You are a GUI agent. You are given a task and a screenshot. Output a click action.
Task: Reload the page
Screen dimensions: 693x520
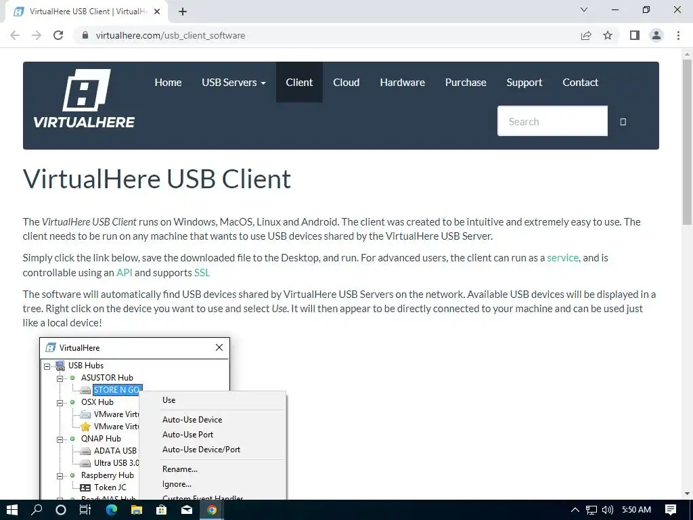tap(58, 35)
